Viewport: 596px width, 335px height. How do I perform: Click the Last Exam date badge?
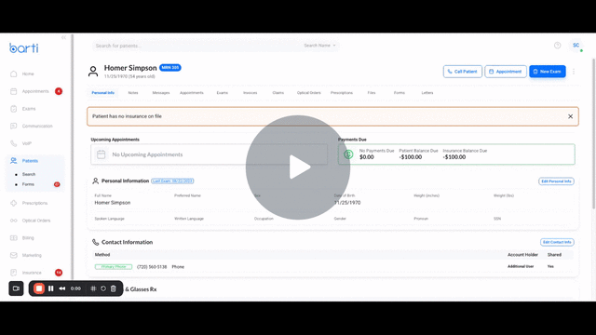click(172, 181)
